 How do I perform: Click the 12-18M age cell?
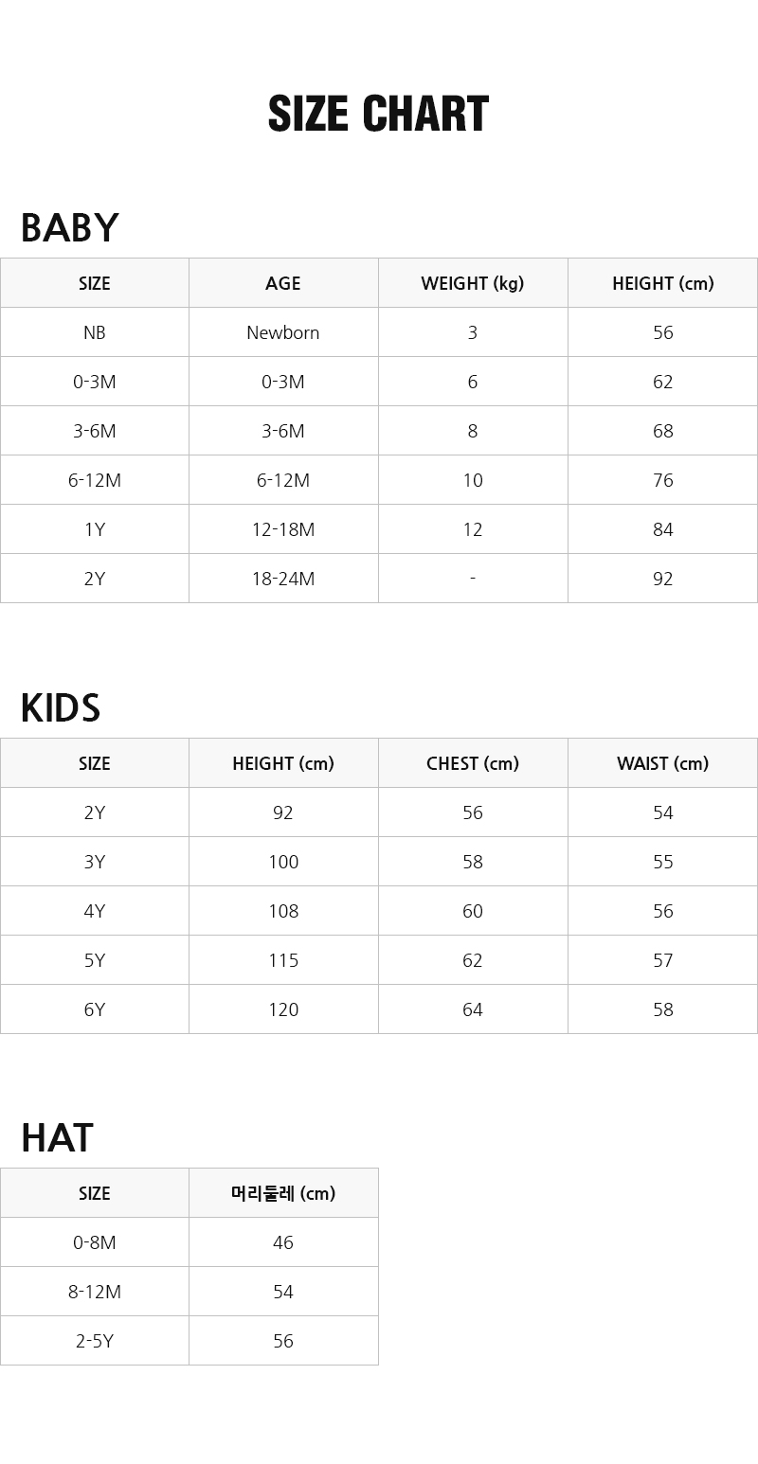point(282,529)
